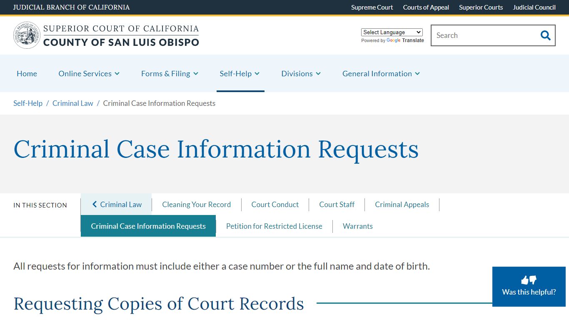Expand the Online Services menu

[x=89, y=73]
